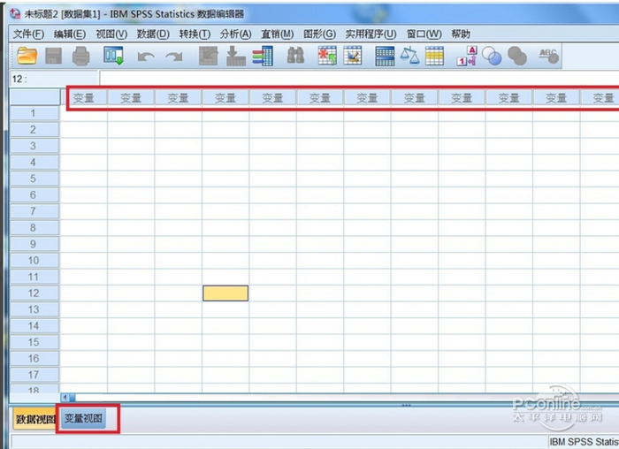Open the 分析(A) menu
619x449 pixels.
click(236, 34)
